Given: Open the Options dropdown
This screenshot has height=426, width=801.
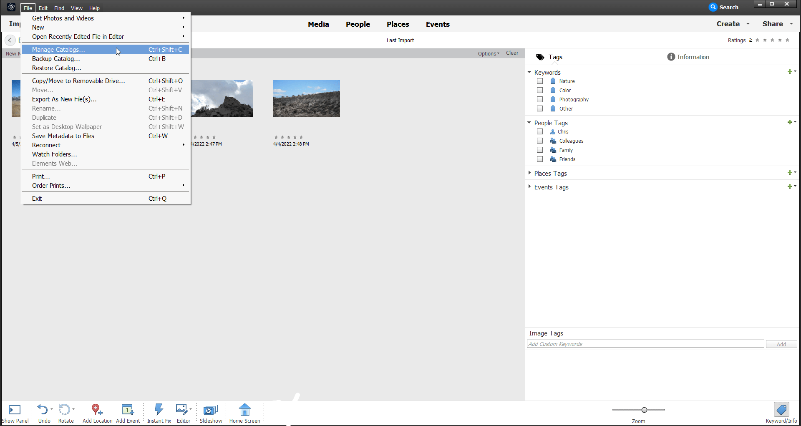Looking at the screenshot, I should click(x=488, y=53).
